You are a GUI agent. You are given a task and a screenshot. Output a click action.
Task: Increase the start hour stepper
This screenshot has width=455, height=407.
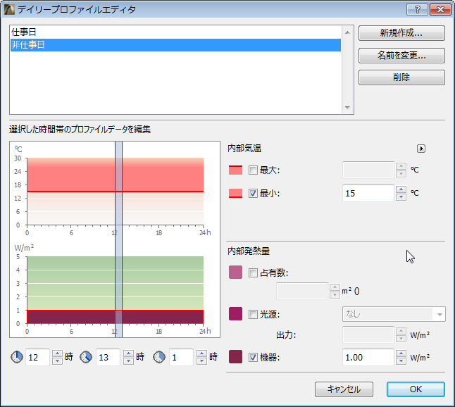(57, 353)
